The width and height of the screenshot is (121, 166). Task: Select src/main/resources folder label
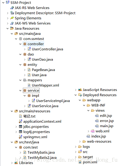pyautogui.click(x=35, y=111)
